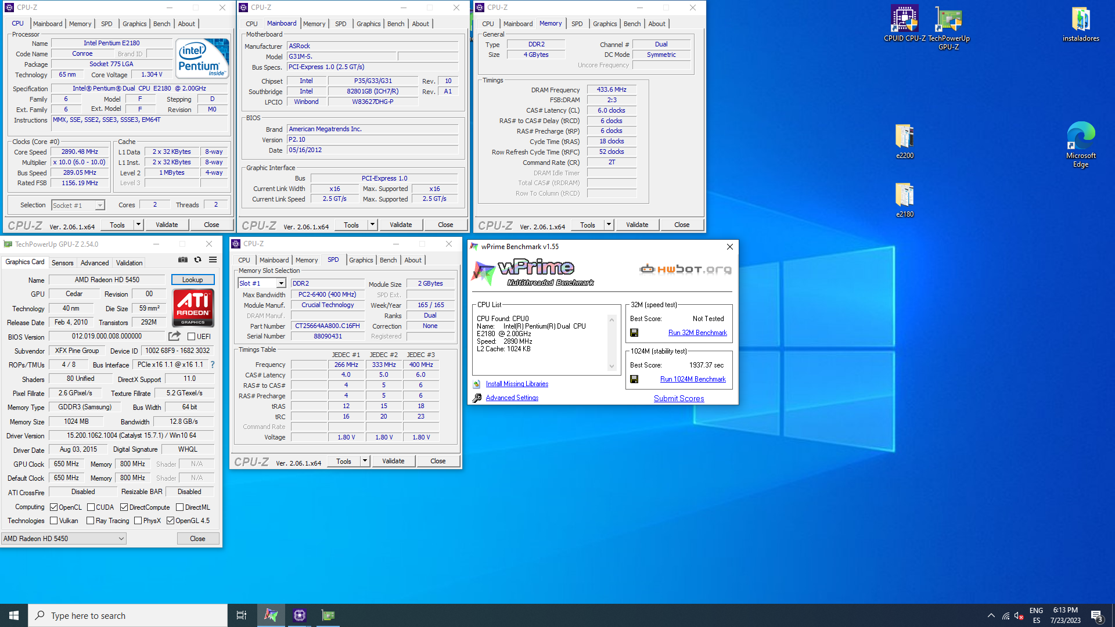Open the Slot #1 memory slot dropdown
The width and height of the screenshot is (1115, 627).
point(262,283)
